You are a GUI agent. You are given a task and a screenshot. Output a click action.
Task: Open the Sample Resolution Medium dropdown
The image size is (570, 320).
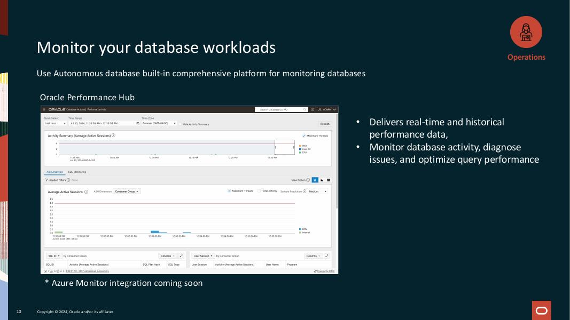coord(318,191)
